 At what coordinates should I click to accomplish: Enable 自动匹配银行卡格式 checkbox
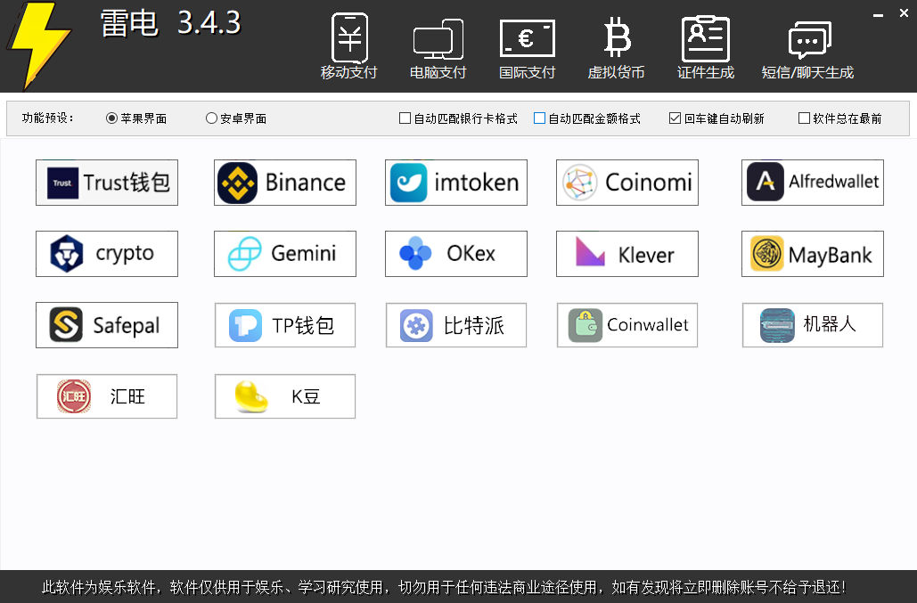[x=405, y=118]
